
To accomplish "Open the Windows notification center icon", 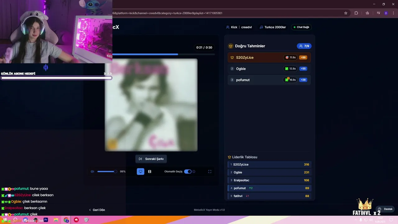I will click(x=391, y=220).
